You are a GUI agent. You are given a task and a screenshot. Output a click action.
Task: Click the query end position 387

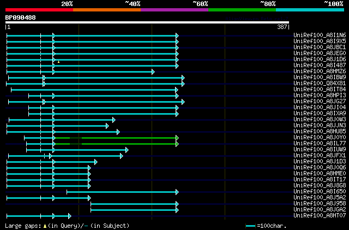[282, 27]
